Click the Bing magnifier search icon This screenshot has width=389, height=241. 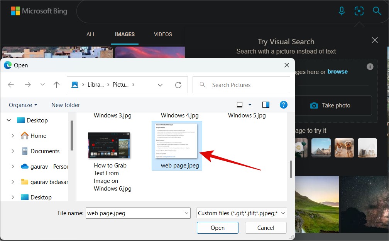[x=377, y=11]
